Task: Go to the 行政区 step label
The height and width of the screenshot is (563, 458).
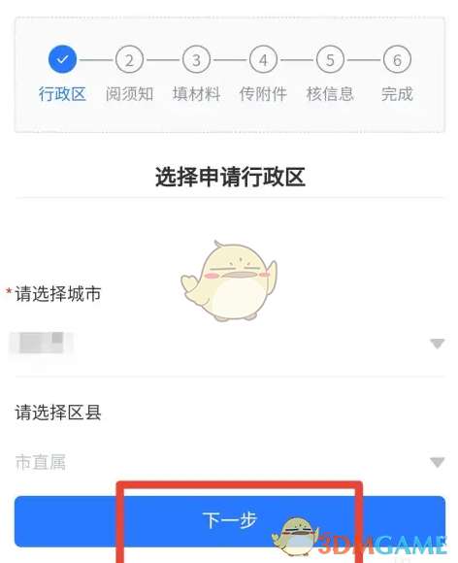Action: tap(62, 94)
